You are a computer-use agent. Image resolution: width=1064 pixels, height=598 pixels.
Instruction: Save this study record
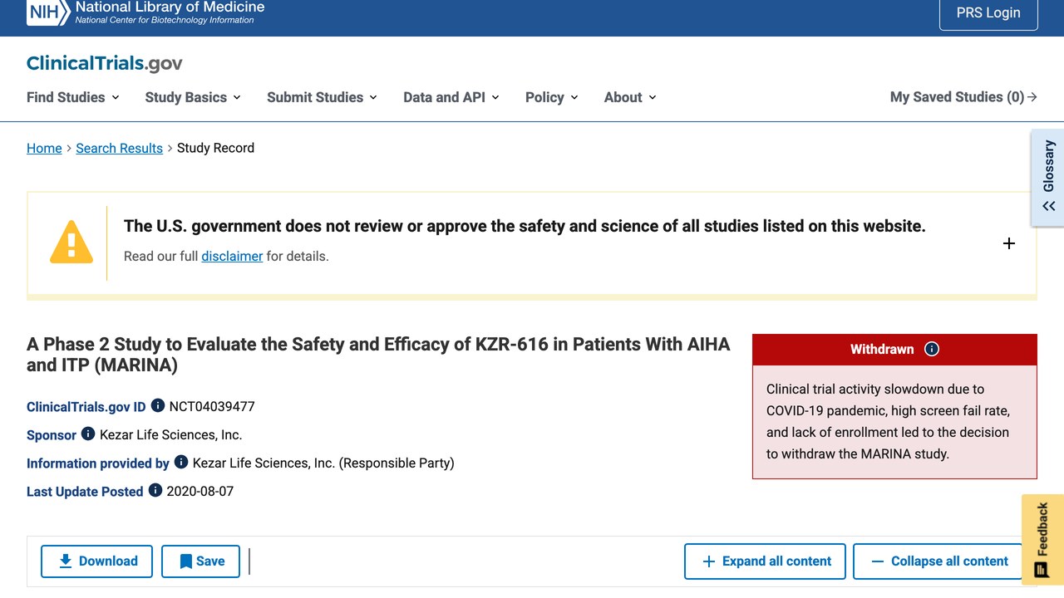[200, 561]
